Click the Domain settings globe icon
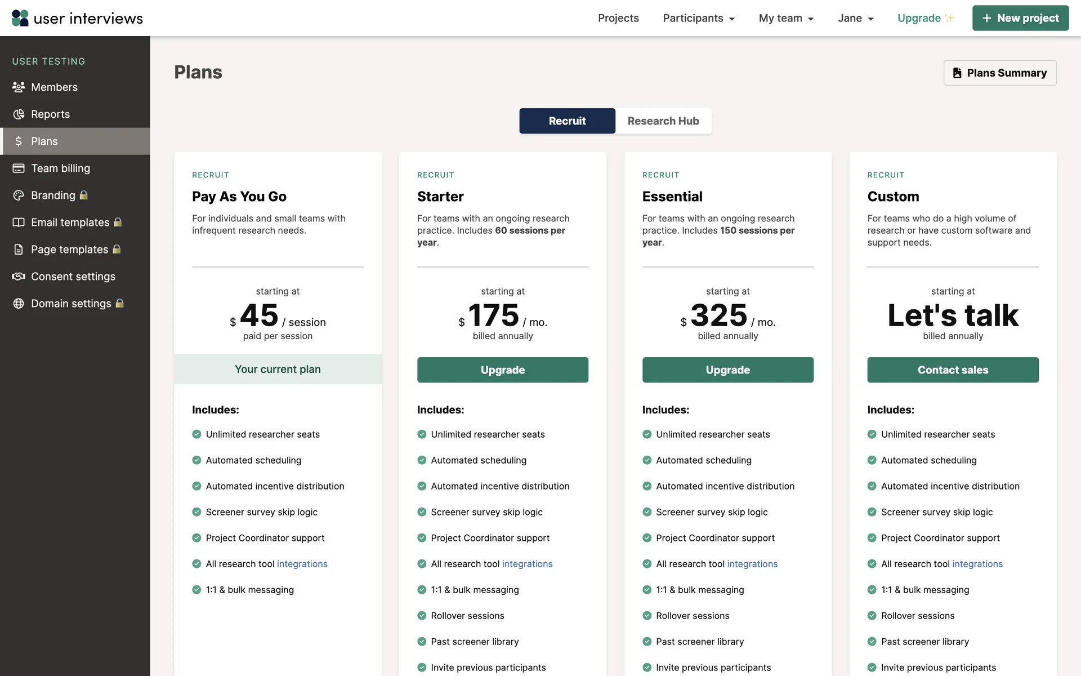 [x=19, y=304]
